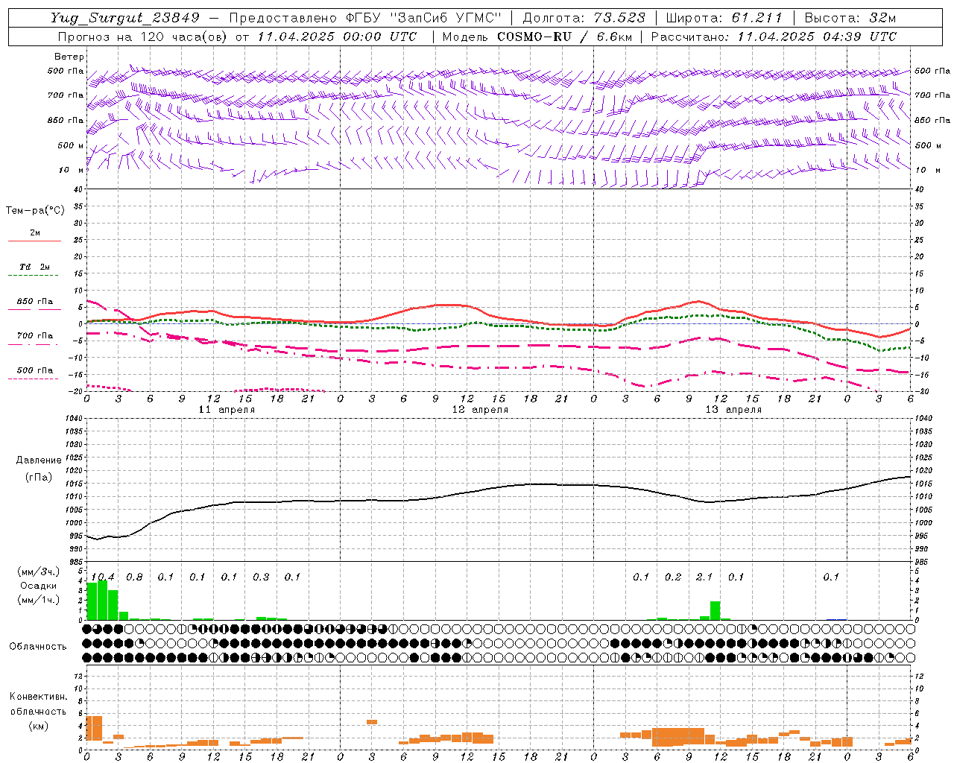This screenshot has height=763, width=954.
Task: Select the text Предоставлено ФГБУ "ЗапСиб УГМС"
Action: coord(366,18)
